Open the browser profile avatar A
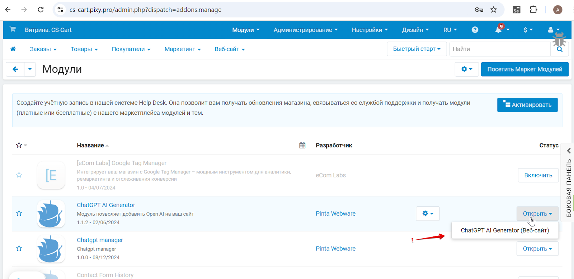The image size is (574, 279). (x=557, y=10)
